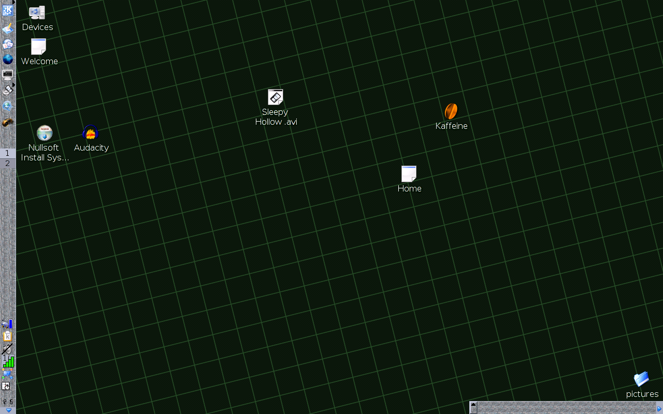
Task: Click the Devices desktop icon
Action: click(37, 13)
